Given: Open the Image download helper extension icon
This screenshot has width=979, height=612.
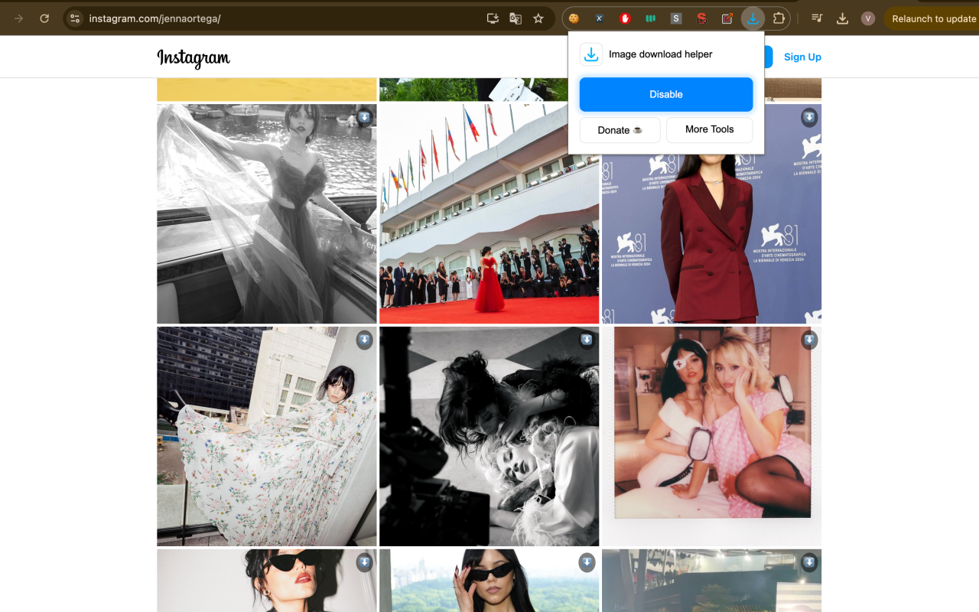Looking at the screenshot, I should coord(753,18).
